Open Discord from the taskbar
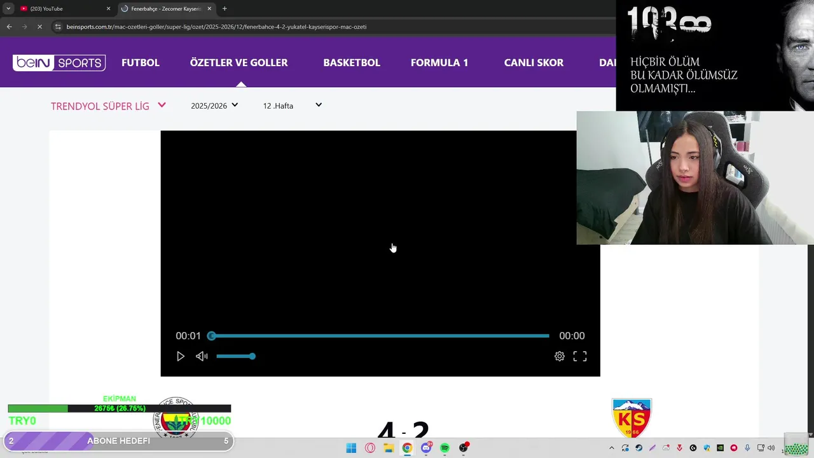Viewport: 814px width, 458px height. click(426, 448)
